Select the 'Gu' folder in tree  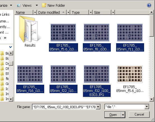point(4,84)
